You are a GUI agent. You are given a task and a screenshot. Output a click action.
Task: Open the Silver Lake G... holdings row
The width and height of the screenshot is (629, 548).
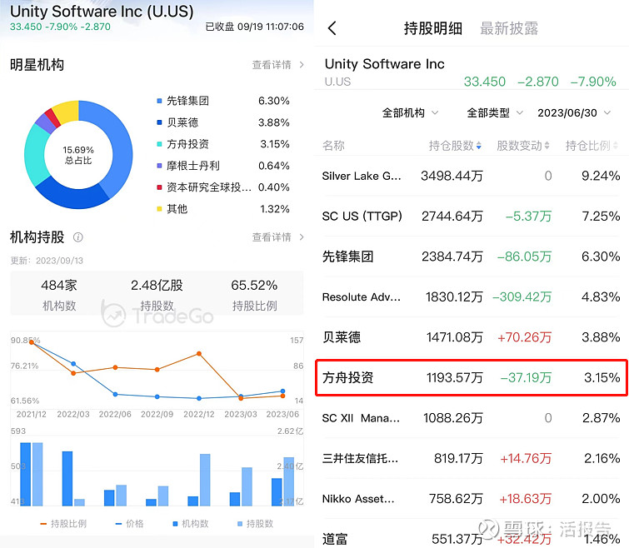click(471, 176)
